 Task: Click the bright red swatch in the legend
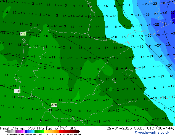click(60, 131)
